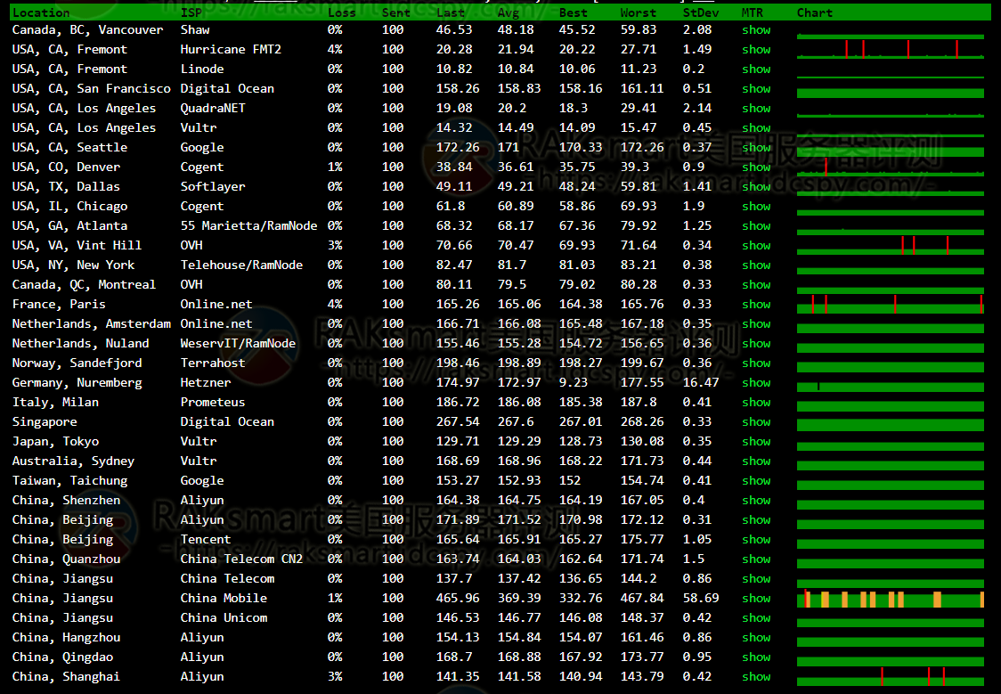Image resolution: width=1001 pixels, height=694 pixels.
Task: Select location 'USA, GA, Atlanta'
Action: pos(69,226)
